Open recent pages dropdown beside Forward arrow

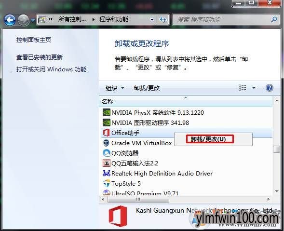pyautogui.click(x=33, y=20)
